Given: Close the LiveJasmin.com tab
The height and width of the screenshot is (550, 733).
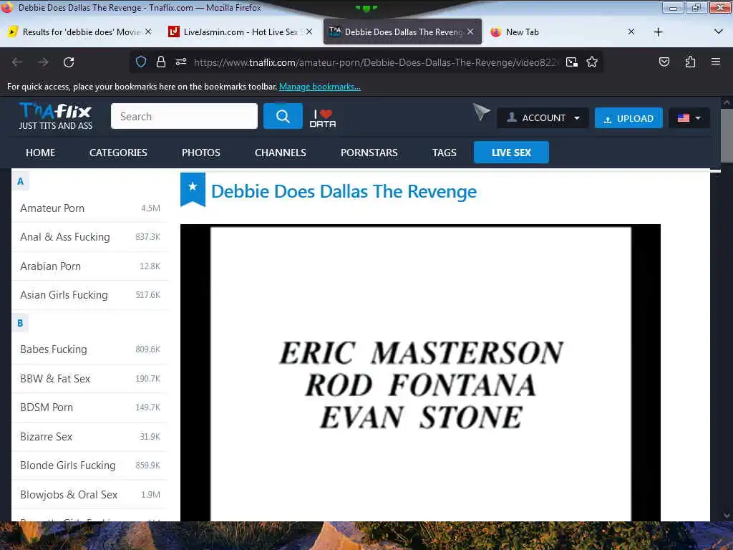Looking at the screenshot, I should tap(309, 32).
